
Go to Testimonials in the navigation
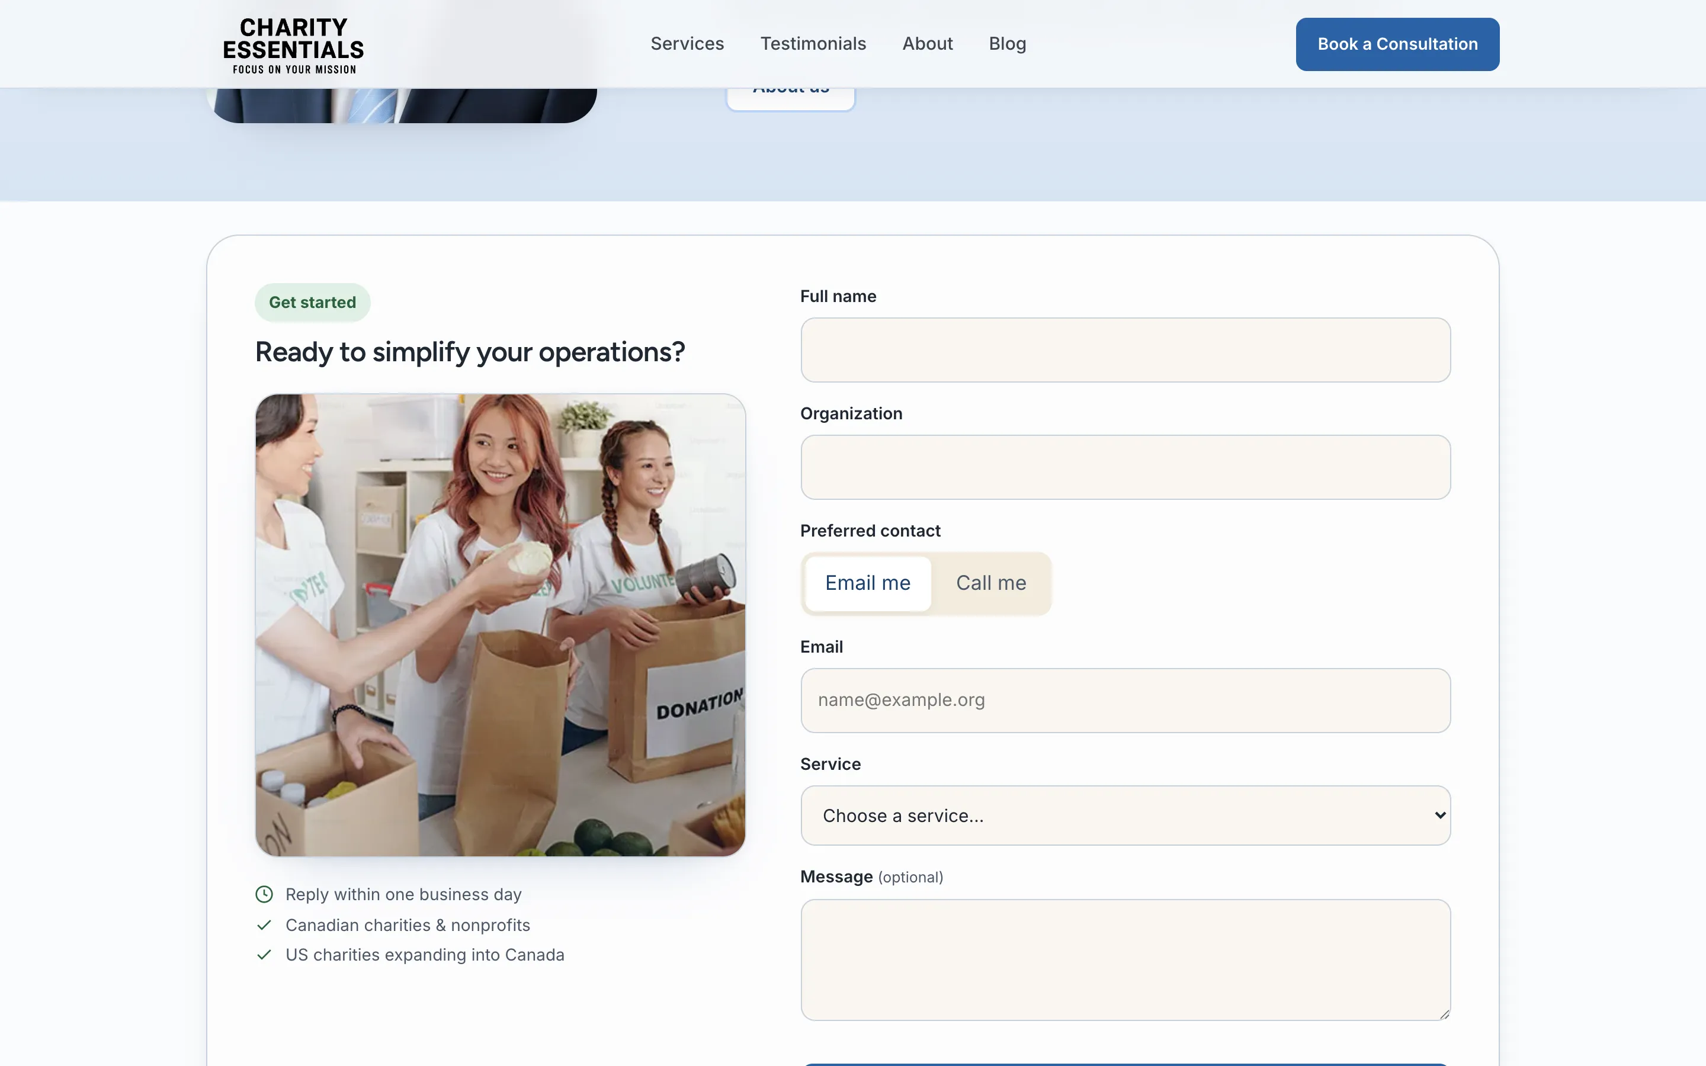click(813, 44)
